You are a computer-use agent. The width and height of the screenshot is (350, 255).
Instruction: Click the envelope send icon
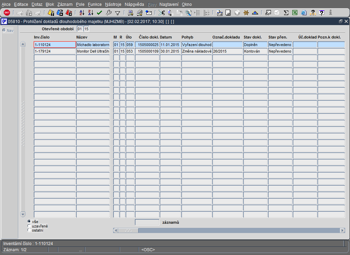(149, 13)
